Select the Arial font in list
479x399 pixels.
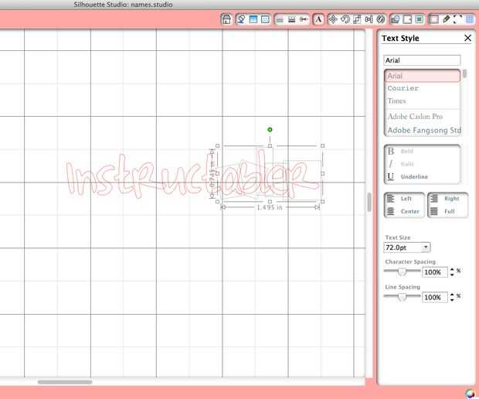[423, 76]
